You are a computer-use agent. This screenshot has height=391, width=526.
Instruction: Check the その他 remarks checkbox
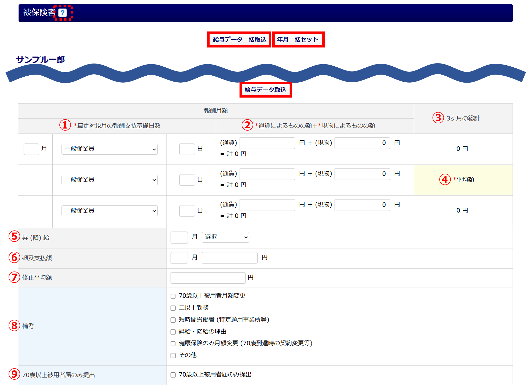[173, 355]
